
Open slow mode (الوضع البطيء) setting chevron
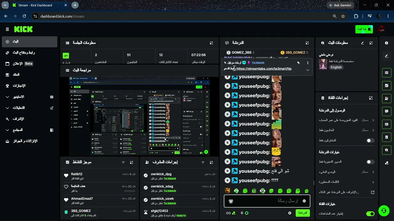point(373,172)
